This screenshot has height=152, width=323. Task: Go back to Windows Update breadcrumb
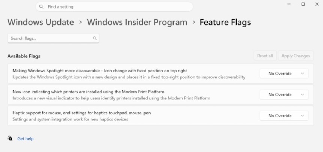pos(41,22)
